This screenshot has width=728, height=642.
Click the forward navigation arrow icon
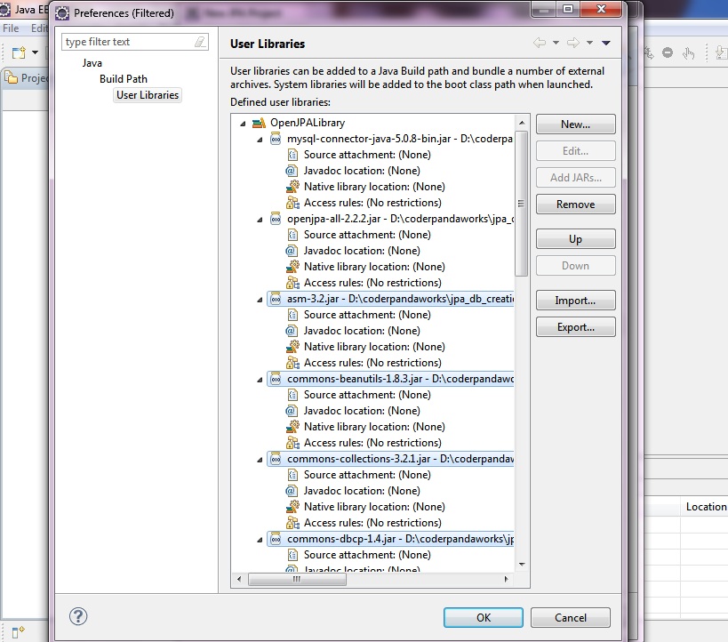572,43
